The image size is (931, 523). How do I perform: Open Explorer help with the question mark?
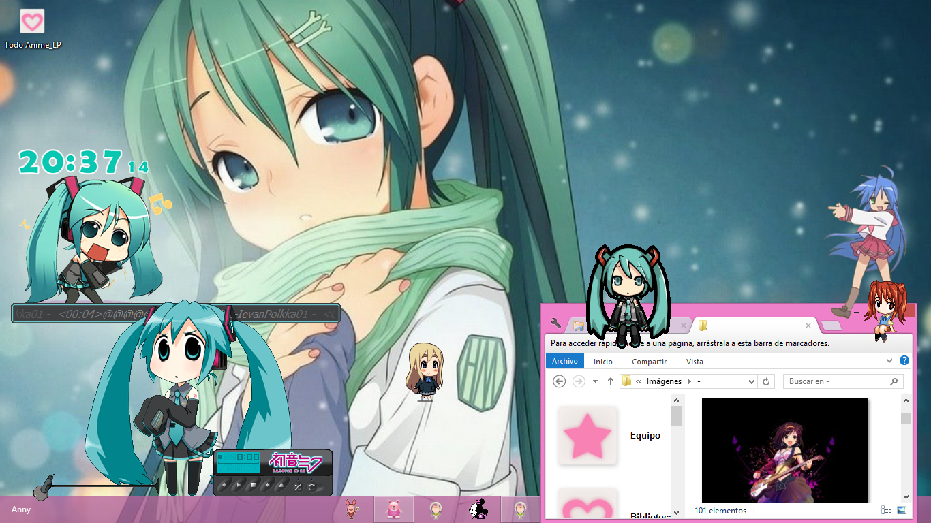[904, 360]
